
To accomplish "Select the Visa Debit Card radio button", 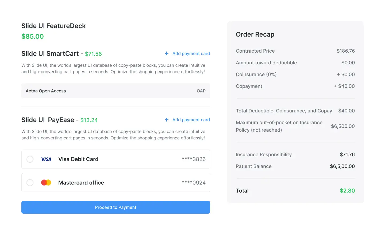I will (x=30, y=159).
